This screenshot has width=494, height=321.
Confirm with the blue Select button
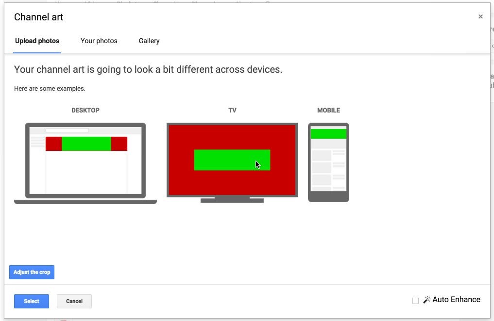coord(32,301)
